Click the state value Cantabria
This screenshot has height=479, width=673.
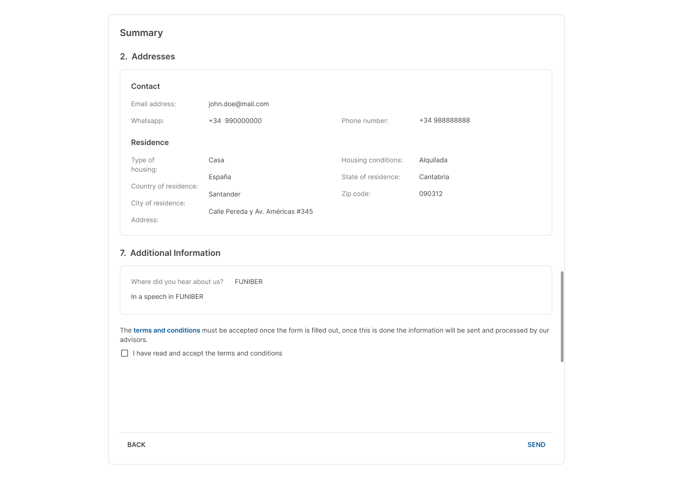pyautogui.click(x=434, y=177)
